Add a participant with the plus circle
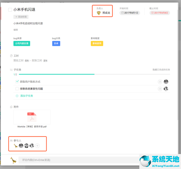The image size is (181, 169). tap(37, 146)
